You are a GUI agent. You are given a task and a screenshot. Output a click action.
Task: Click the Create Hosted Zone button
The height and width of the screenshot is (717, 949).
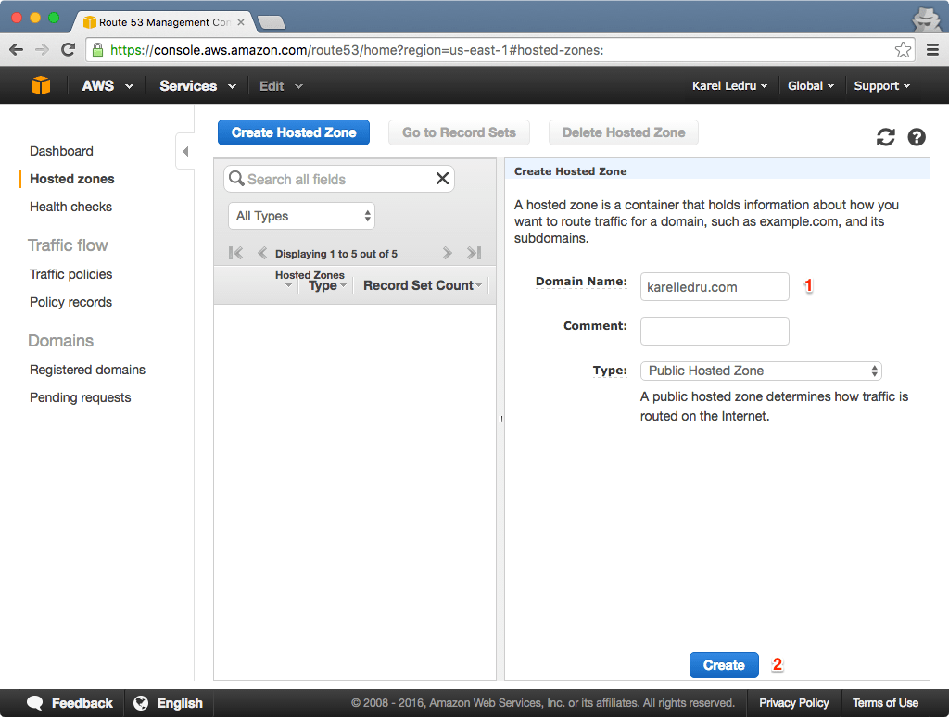click(x=293, y=132)
